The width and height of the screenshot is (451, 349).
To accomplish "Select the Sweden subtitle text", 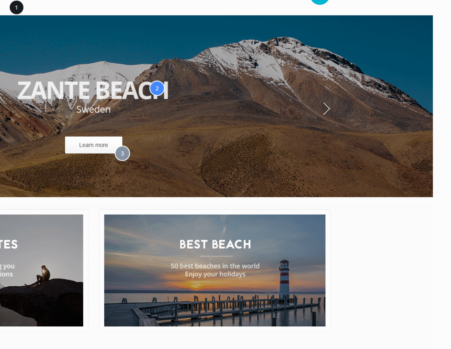I will tap(93, 110).
